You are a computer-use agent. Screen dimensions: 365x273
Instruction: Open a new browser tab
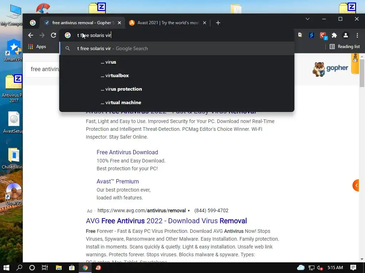coord(218,23)
